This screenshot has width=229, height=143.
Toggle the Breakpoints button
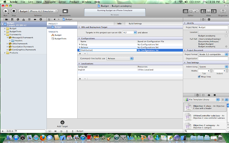click(x=65, y=11)
